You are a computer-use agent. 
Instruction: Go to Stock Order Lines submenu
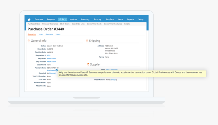click(78, 24)
